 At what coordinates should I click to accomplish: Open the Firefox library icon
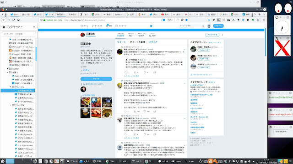[x=214, y=20]
